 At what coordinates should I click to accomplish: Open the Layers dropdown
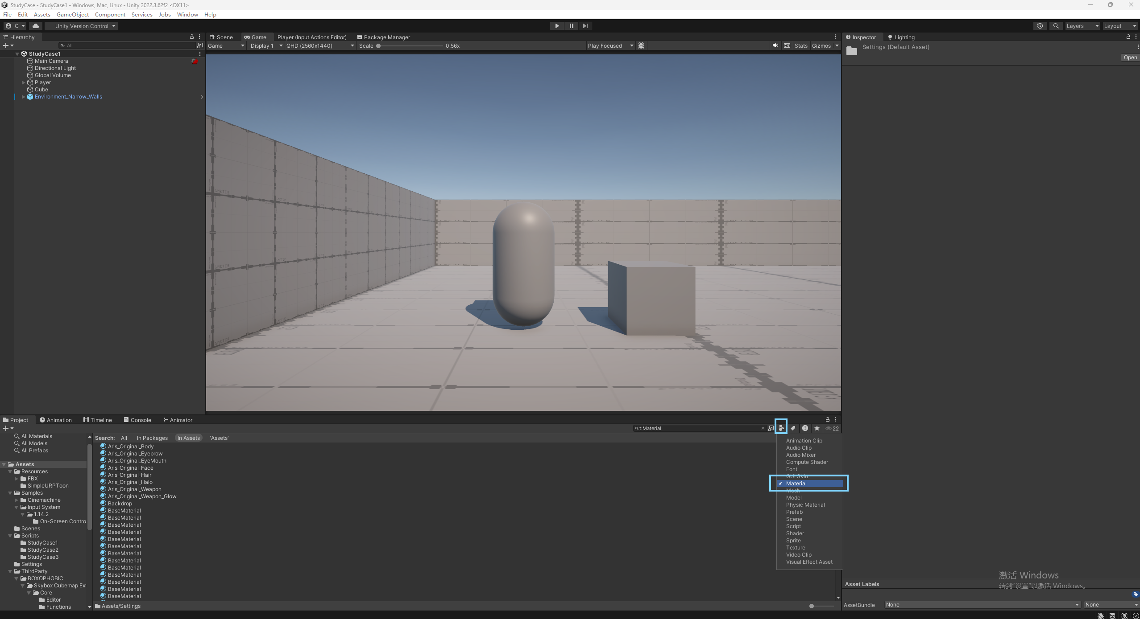pyautogui.click(x=1082, y=26)
